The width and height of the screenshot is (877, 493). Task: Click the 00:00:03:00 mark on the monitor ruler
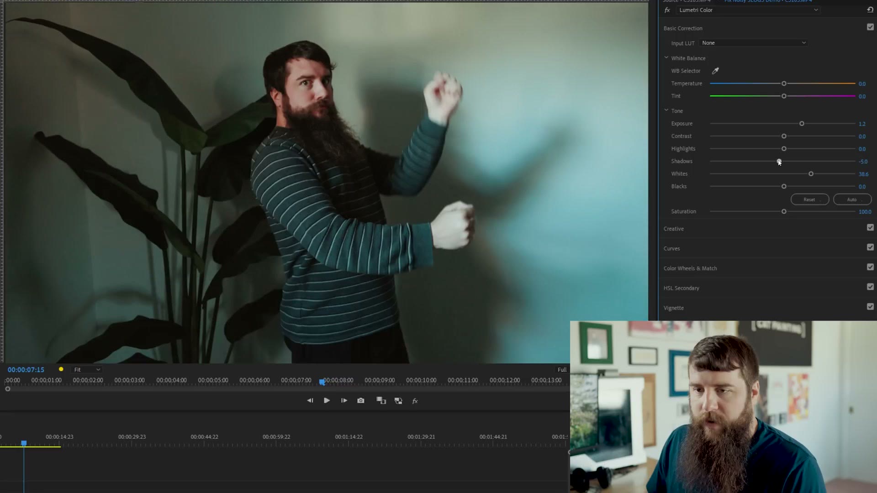(129, 380)
